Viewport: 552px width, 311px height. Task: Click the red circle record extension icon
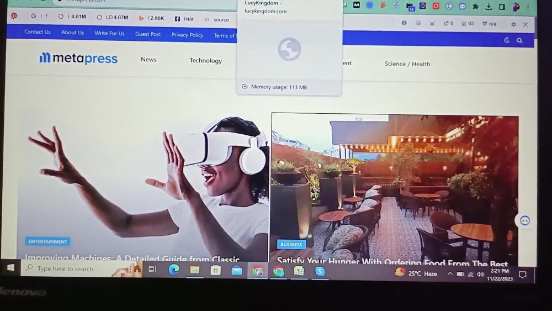pyautogui.click(x=436, y=6)
